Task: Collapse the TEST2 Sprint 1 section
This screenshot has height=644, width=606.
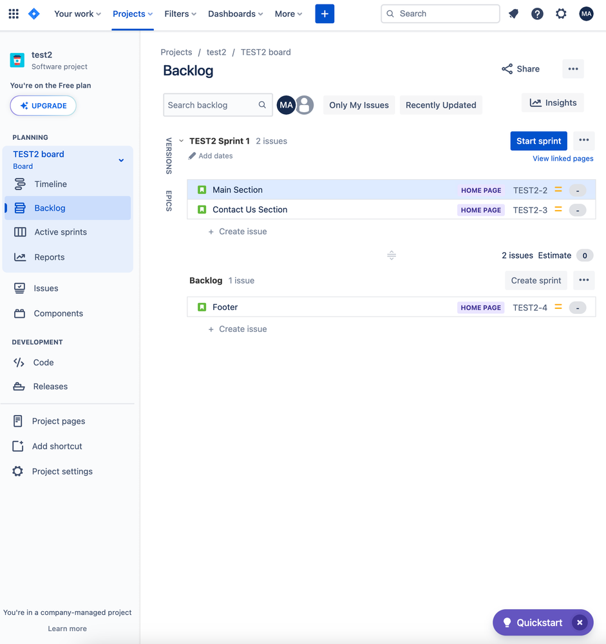Action: click(x=182, y=141)
